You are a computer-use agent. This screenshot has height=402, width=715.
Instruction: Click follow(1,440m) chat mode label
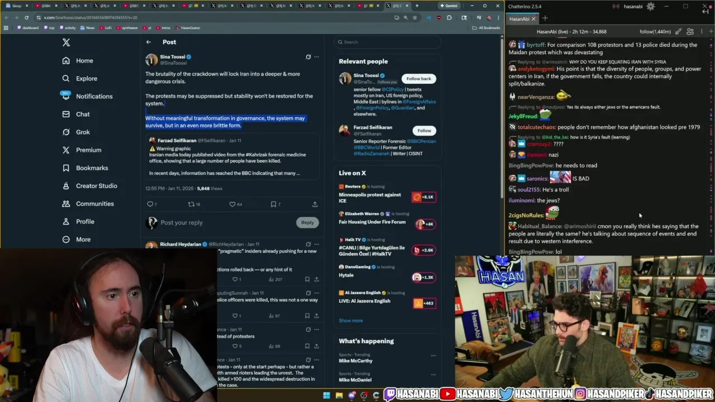pos(655,32)
